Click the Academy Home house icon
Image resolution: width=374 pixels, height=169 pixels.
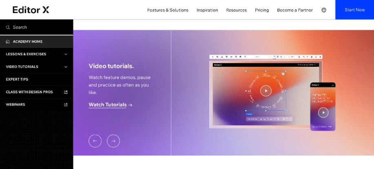click(8, 42)
